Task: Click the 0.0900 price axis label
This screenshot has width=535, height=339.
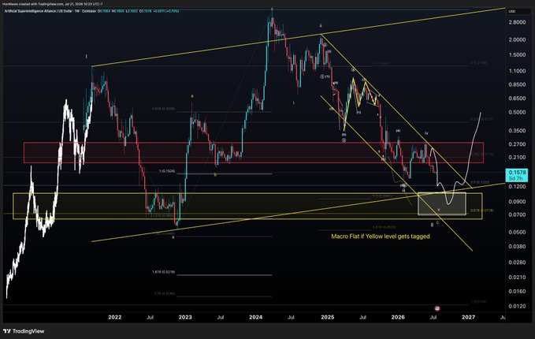Action: (517, 201)
